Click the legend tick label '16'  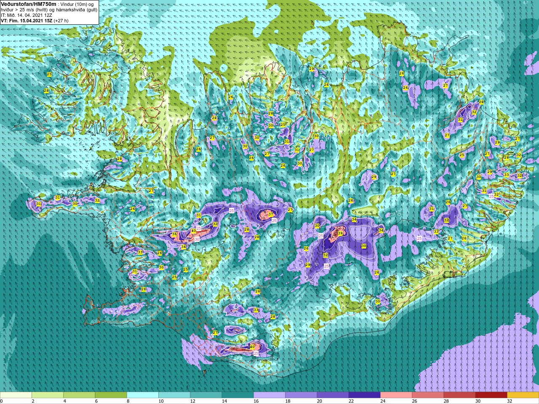(x=256, y=401)
